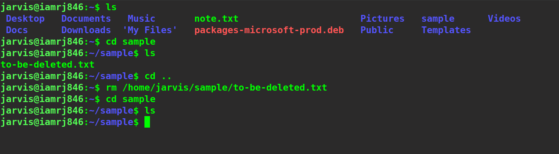Click the to-be-deleted.txt output line
This screenshot has width=559, height=154.
[x=47, y=65]
